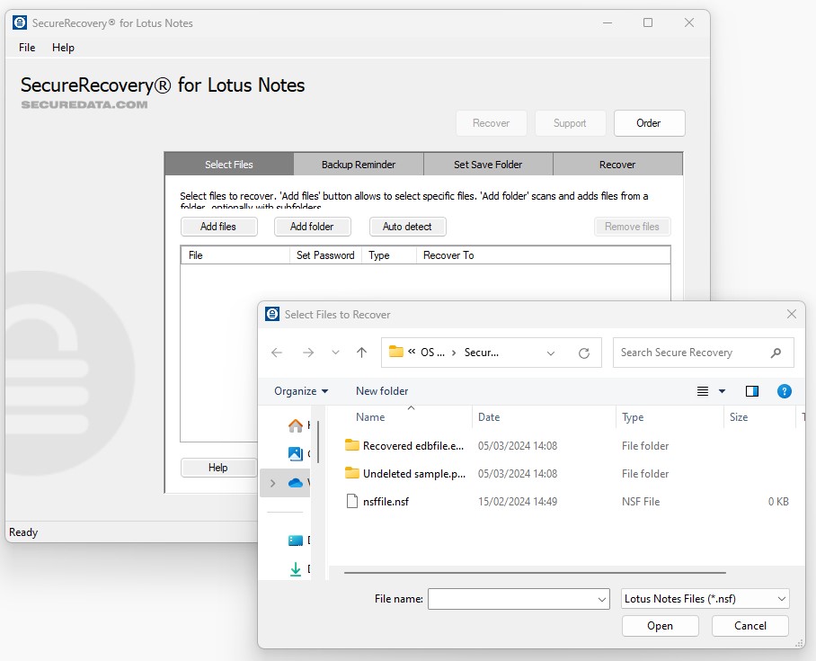This screenshot has height=661, width=816.
Task: Open the File menu
Action: pos(27,48)
